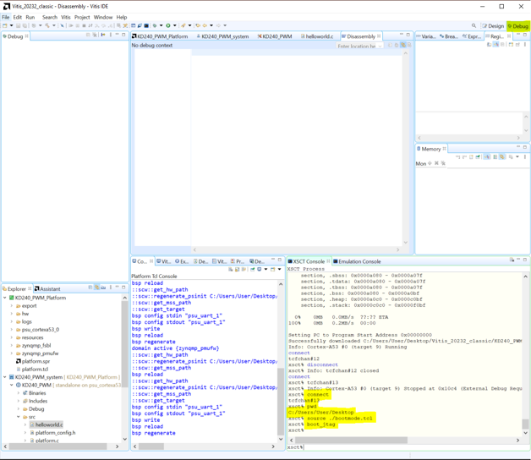The height and width of the screenshot is (460, 531).
Task: Maximize the Disassembly editor area
Action: click(408, 35)
